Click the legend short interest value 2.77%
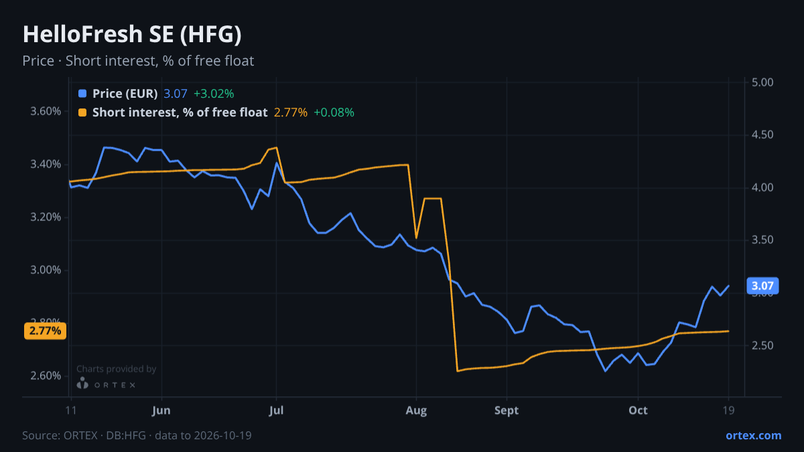The height and width of the screenshot is (452, 804). click(x=291, y=112)
